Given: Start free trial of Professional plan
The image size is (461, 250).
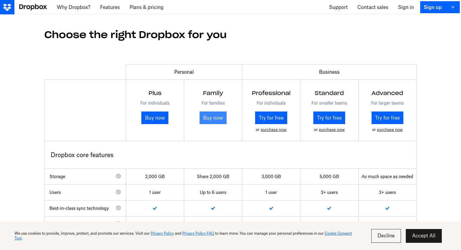Looking at the screenshot, I should (271, 118).
